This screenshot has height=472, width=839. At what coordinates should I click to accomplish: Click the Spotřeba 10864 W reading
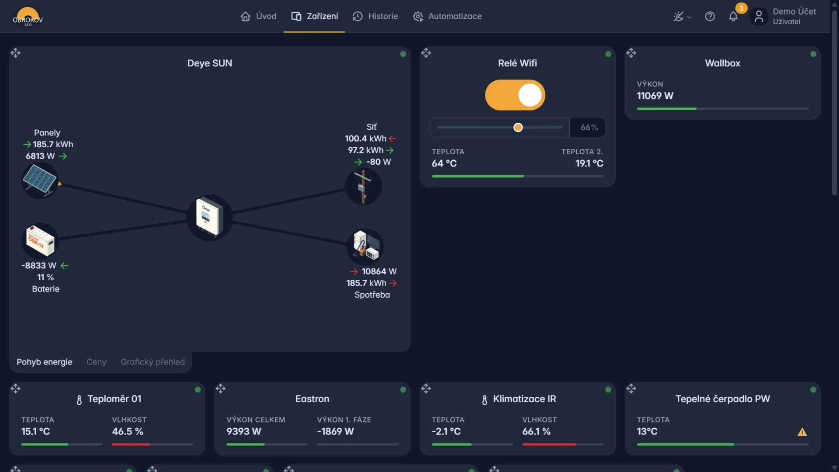pyautogui.click(x=379, y=271)
